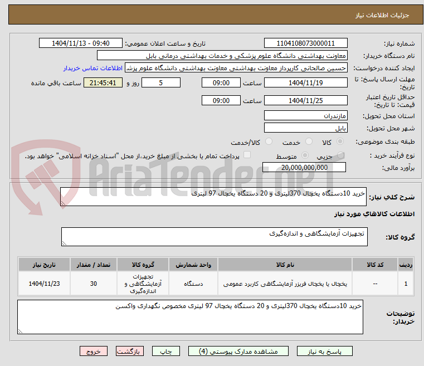
Task: Toggle the اسناد خزانه اسلامی payment checkbox
Action: 247,155
